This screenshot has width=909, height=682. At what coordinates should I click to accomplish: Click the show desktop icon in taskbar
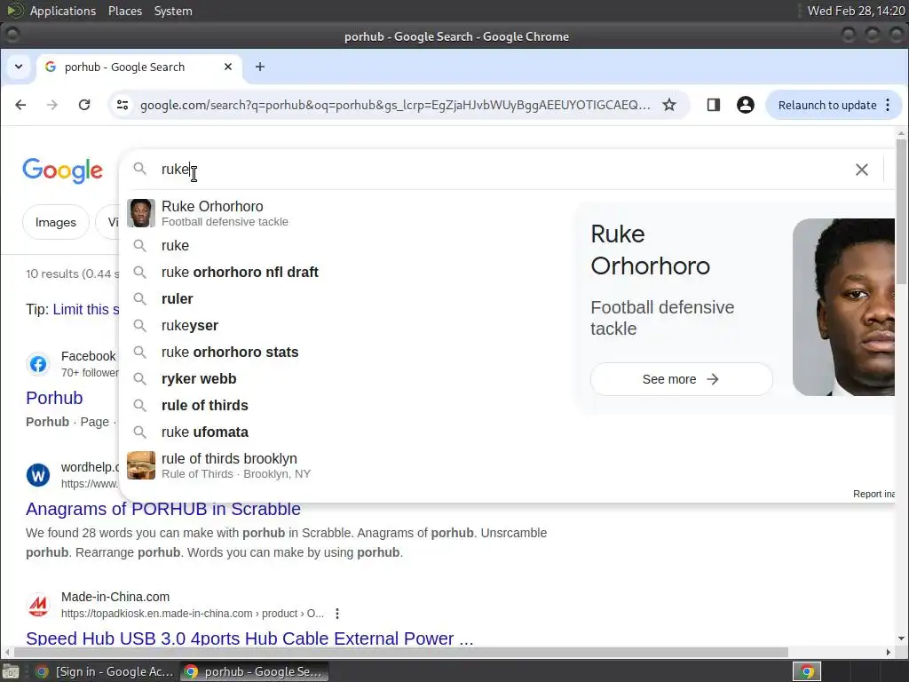[x=11, y=672]
